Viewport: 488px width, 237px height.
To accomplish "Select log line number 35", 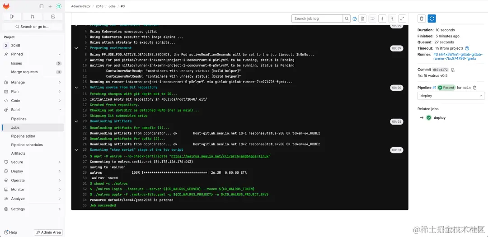I will tap(84, 205).
